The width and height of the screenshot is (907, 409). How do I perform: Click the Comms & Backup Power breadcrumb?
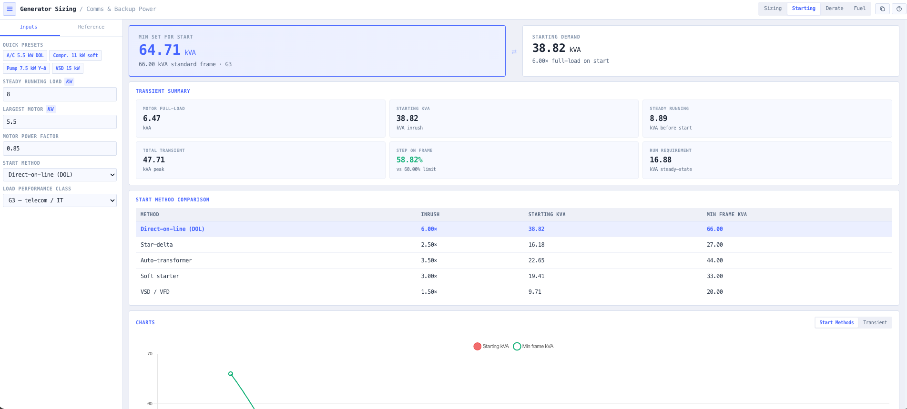tap(121, 9)
